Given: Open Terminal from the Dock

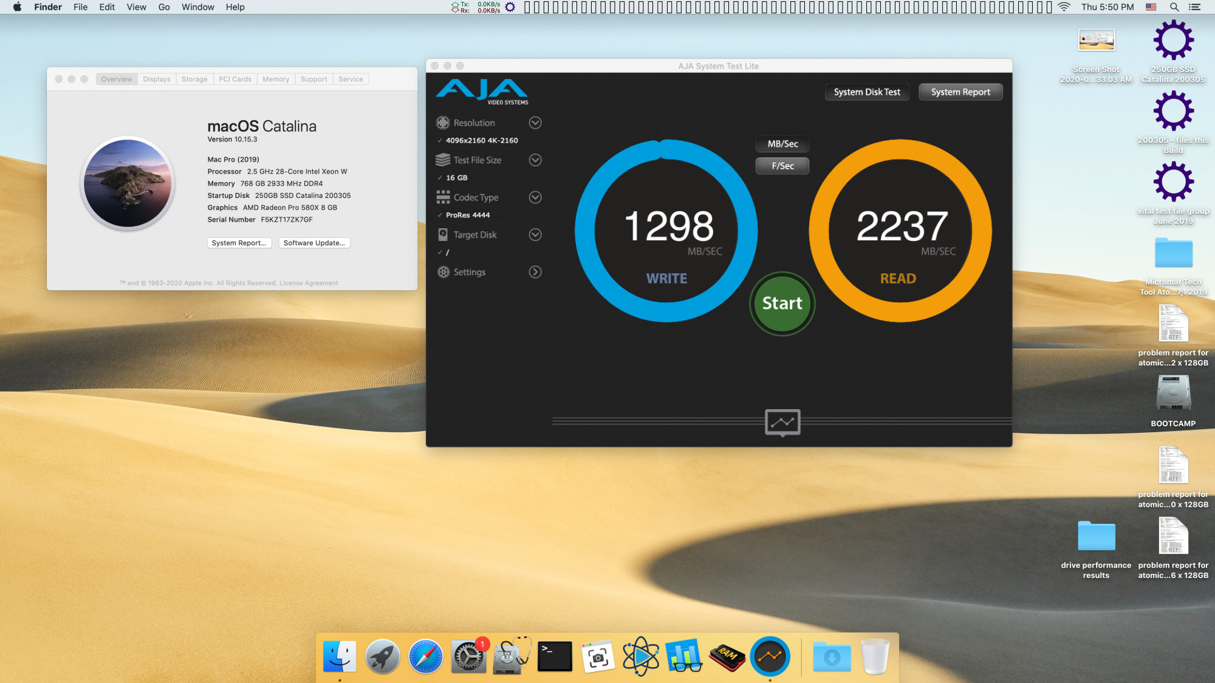Looking at the screenshot, I should click(555, 656).
